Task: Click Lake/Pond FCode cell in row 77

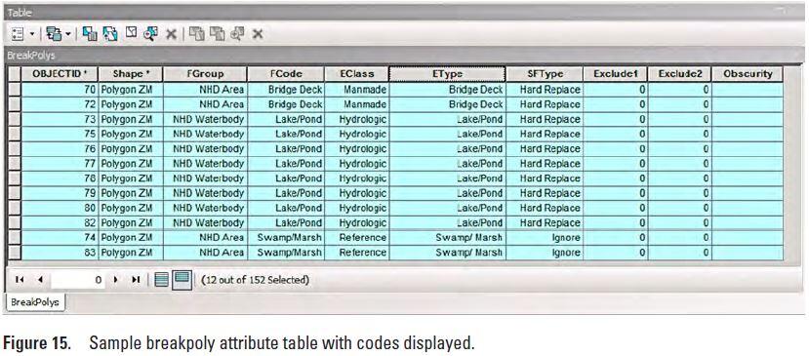Action: click(286, 164)
